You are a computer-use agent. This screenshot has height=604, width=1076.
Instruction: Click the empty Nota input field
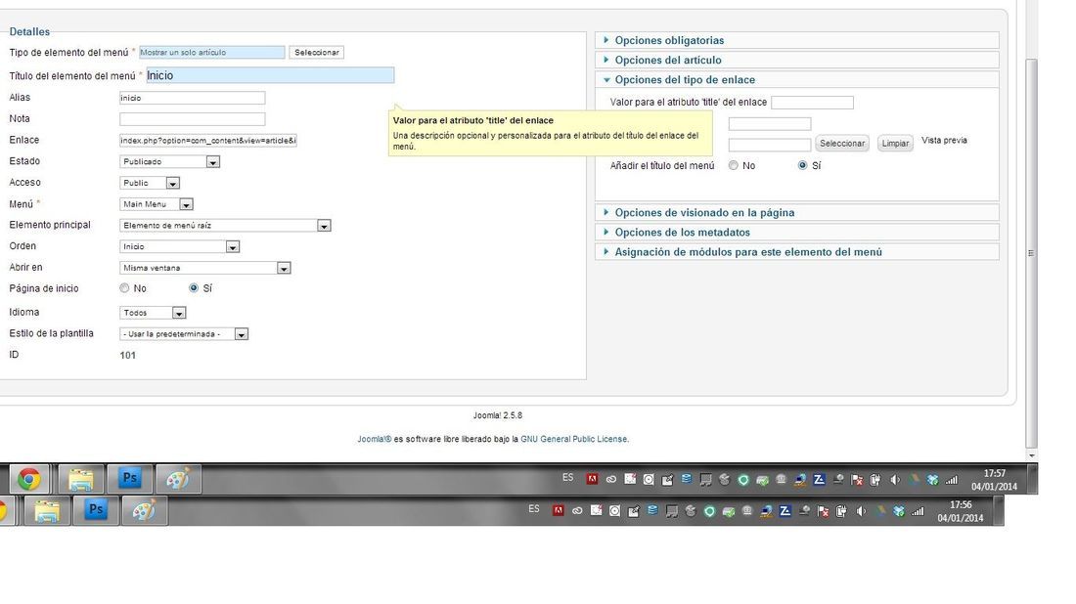(x=192, y=119)
